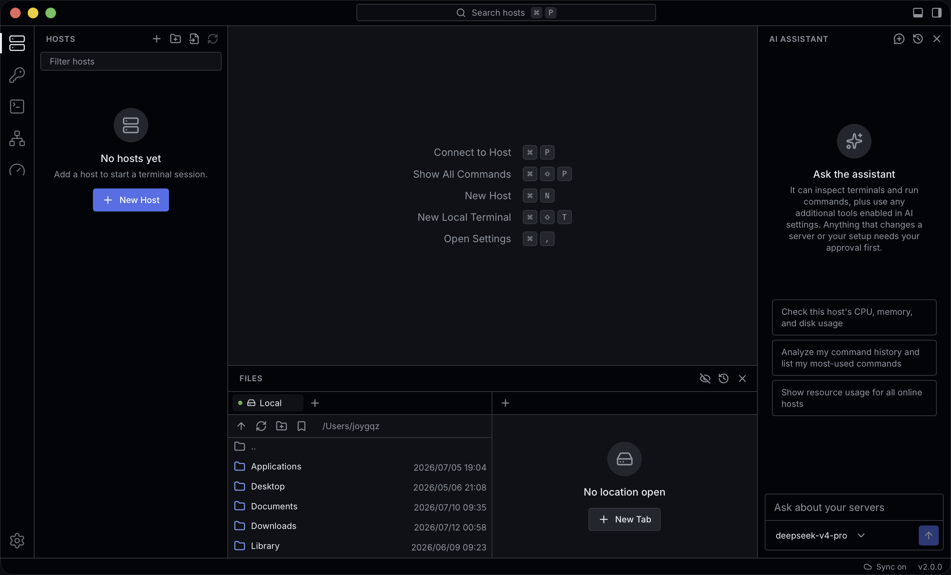951x575 pixels.
Task: Bookmark the current Local path
Action: point(302,426)
